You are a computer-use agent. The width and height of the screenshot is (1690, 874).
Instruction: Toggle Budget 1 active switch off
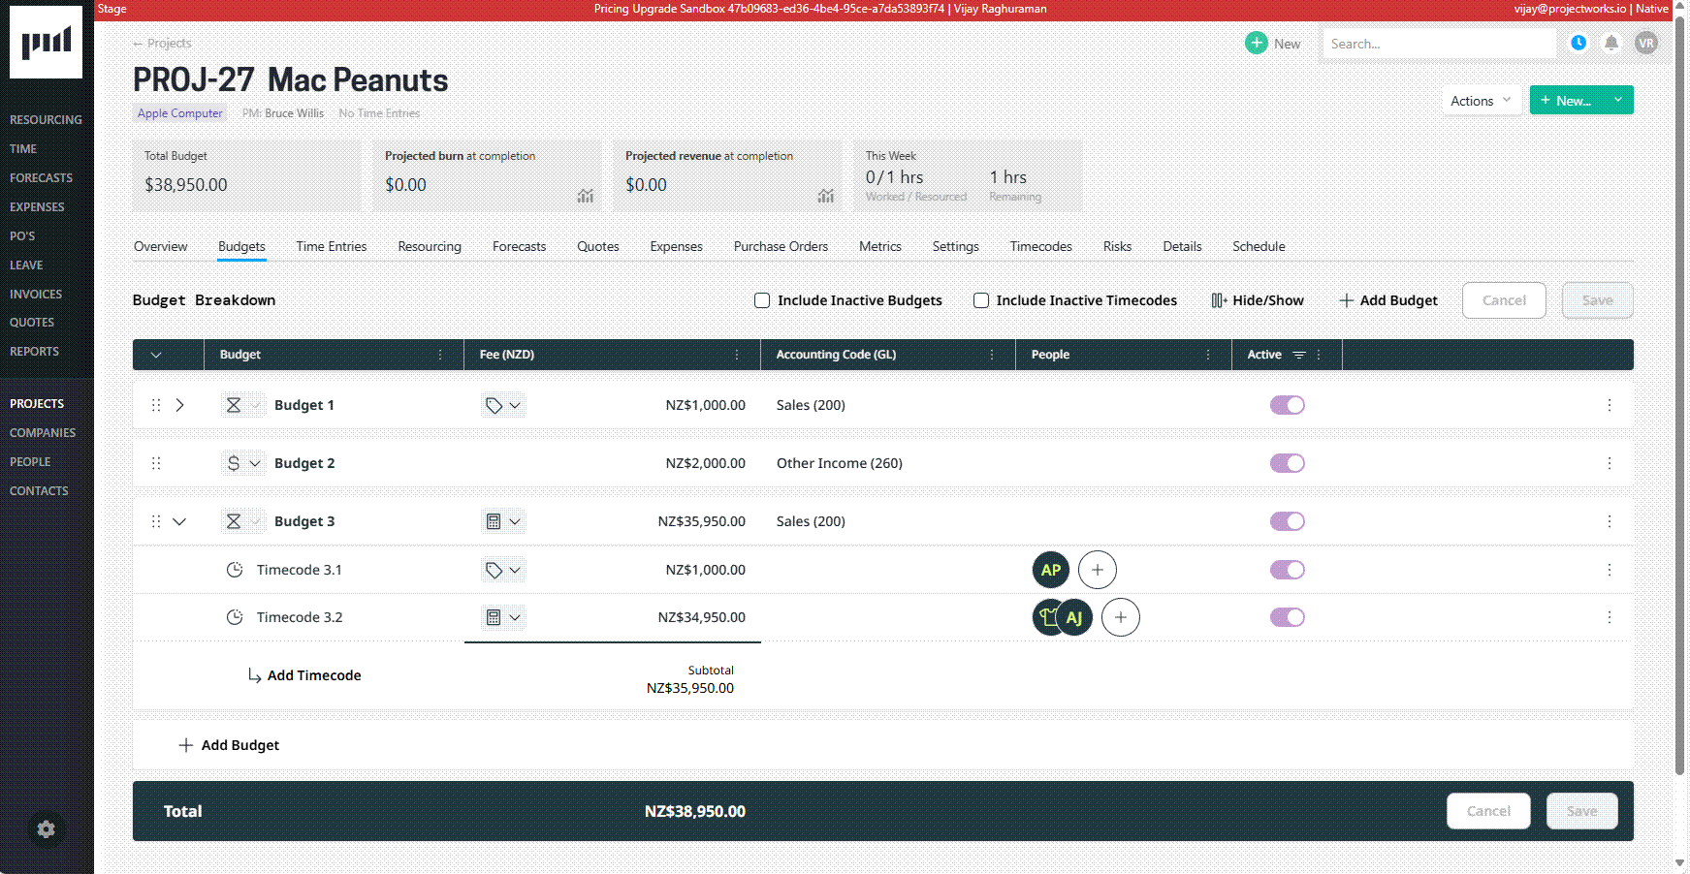coord(1287,405)
